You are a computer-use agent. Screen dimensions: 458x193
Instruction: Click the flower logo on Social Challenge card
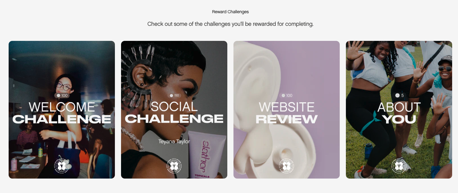coord(174,166)
